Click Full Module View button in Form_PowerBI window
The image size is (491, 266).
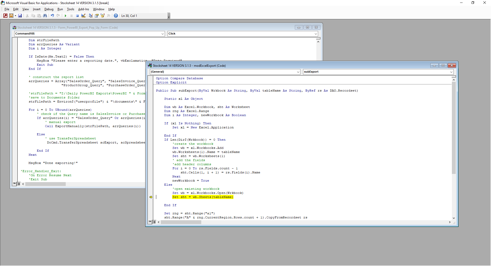(x=19, y=184)
